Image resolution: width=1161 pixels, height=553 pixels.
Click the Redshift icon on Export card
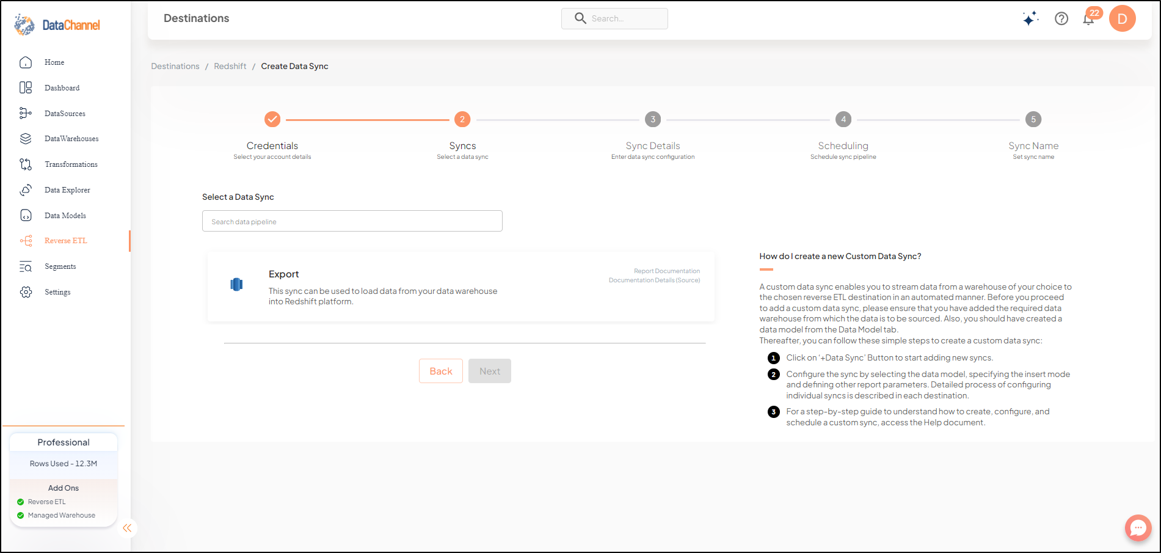pos(236,284)
